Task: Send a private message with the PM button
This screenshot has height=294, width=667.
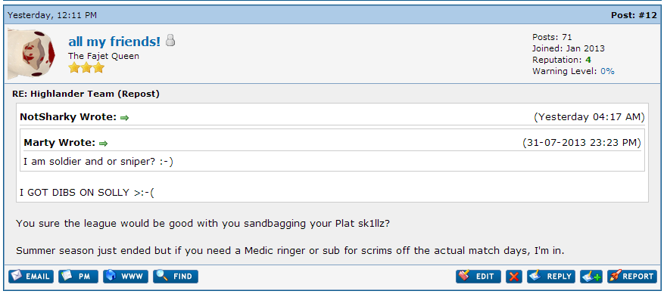Action: 78,277
